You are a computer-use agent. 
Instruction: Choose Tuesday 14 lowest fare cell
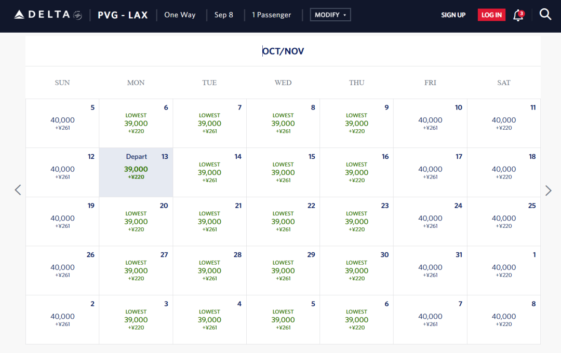(x=209, y=172)
